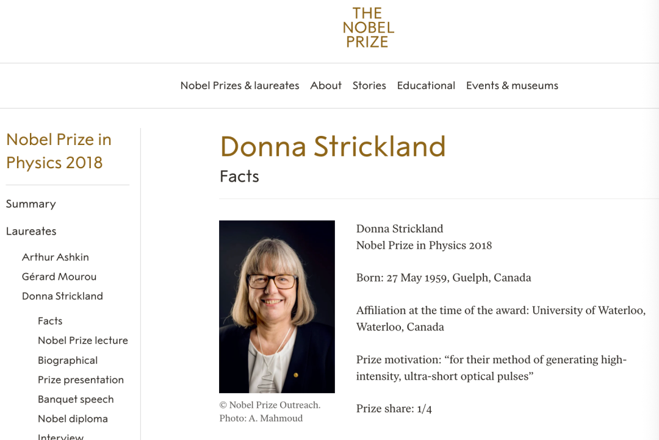This screenshot has width=659, height=440.
Task: Open the About menu
Action: [326, 86]
